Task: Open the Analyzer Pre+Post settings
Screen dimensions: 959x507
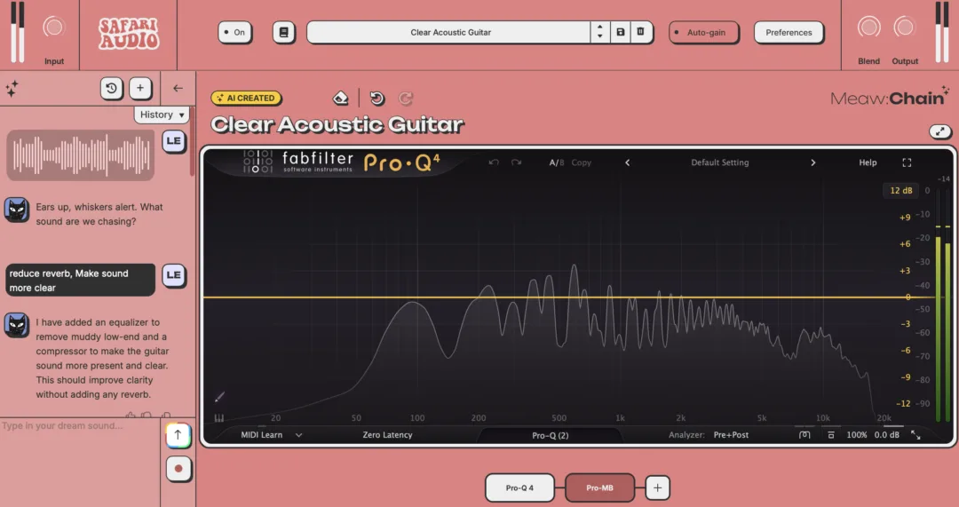Action: point(731,435)
